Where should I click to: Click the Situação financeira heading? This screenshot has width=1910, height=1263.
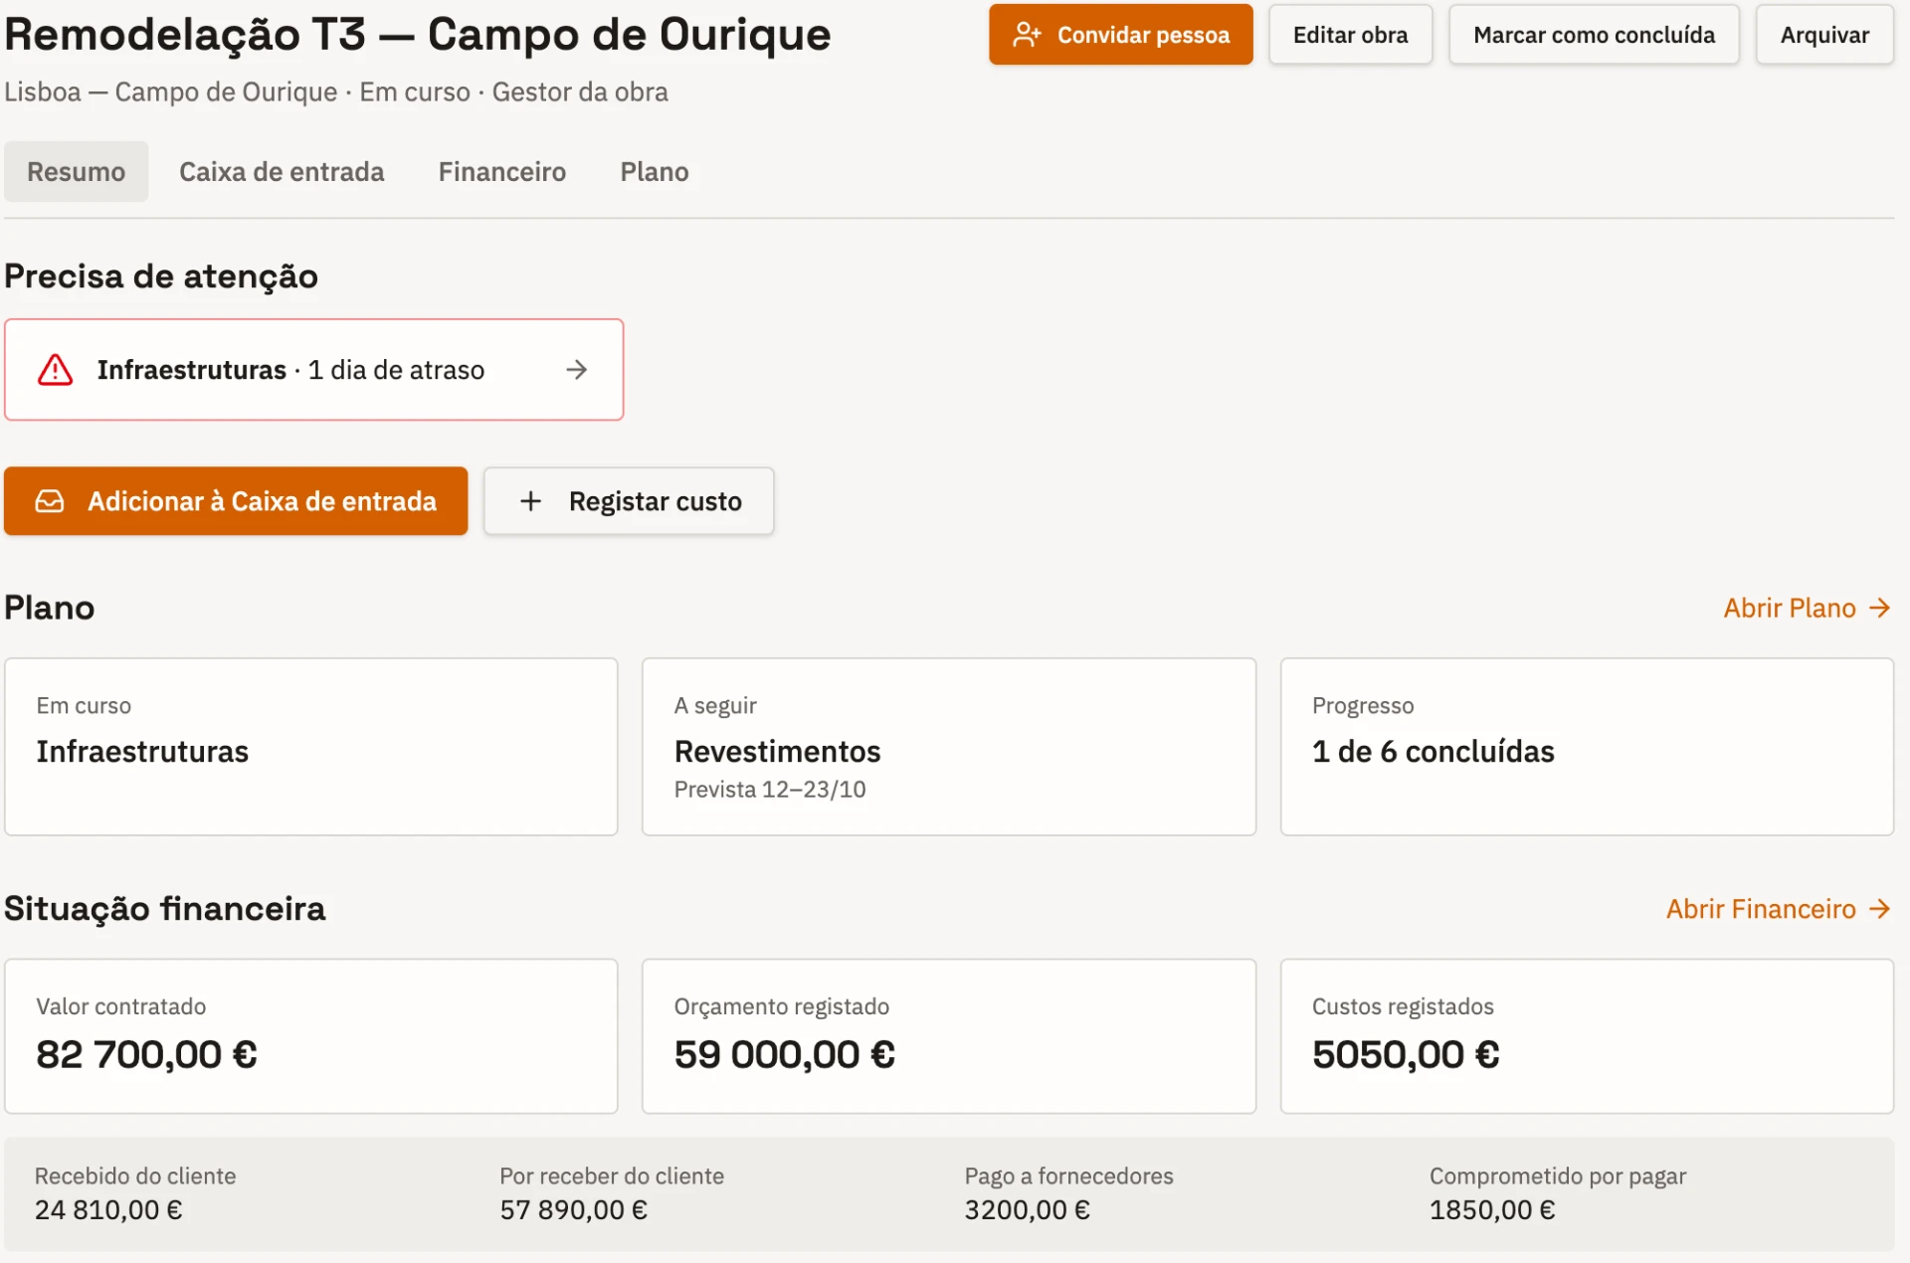(165, 909)
